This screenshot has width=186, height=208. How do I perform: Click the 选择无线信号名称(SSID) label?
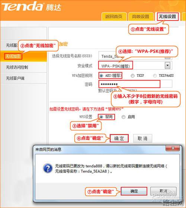click(x=72, y=56)
